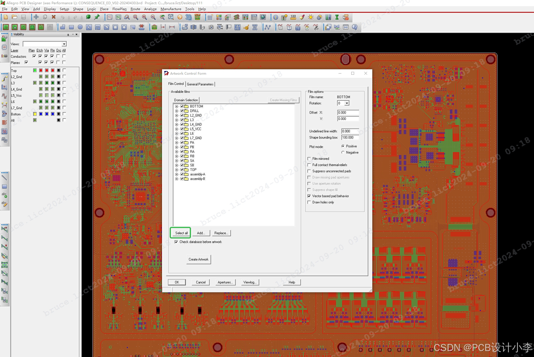Click the red X Delete icon
The image size is (534, 357).
point(54,17)
